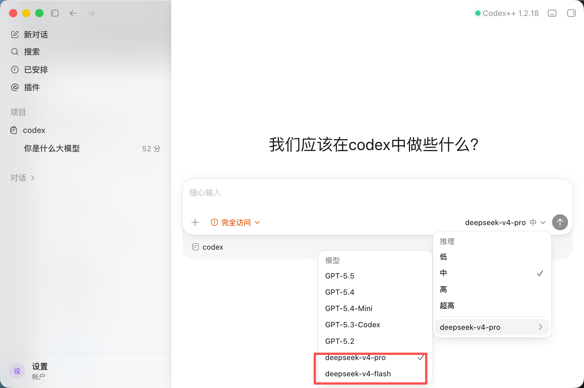Send message with up-arrow button

[x=560, y=222]
